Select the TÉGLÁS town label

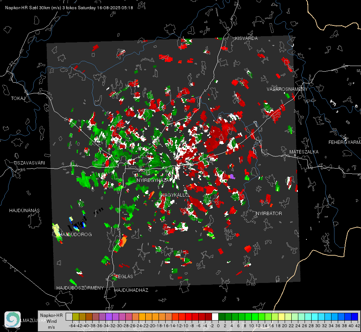click(x=124, y=276)
